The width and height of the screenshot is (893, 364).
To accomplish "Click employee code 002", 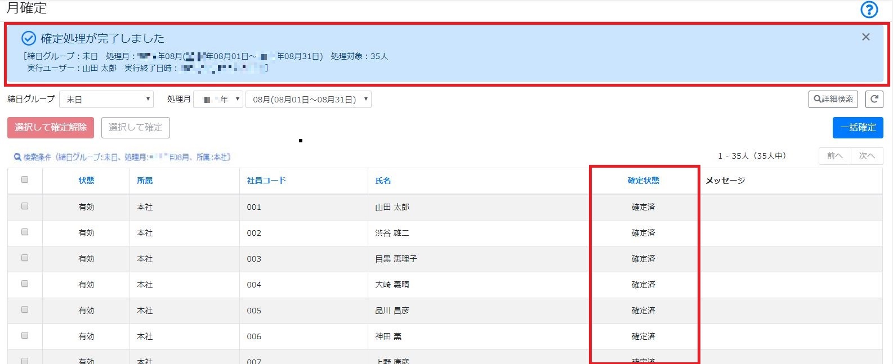I will click(x=254, y=233).
